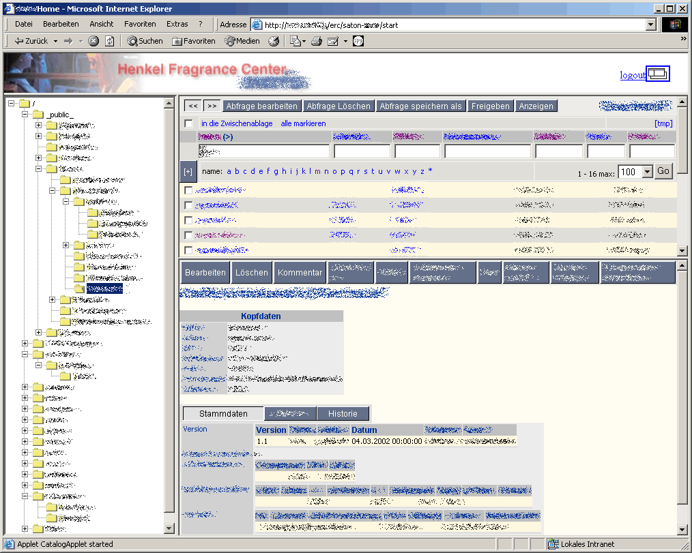
Task: Refresh the page using the toolbar icon
Action: click(x=109, y=41)
